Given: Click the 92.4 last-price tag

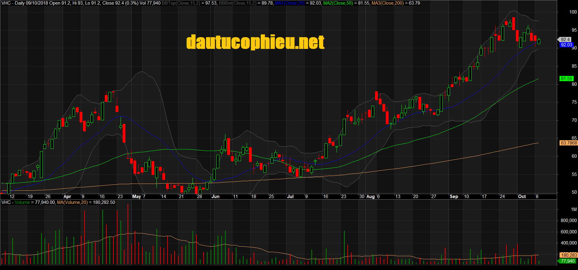Looking at the screenshot, I should 565,40.
